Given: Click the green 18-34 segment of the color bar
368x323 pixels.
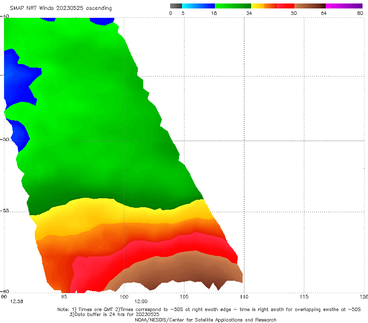Looking at the screenshot, I should [233, 6].
